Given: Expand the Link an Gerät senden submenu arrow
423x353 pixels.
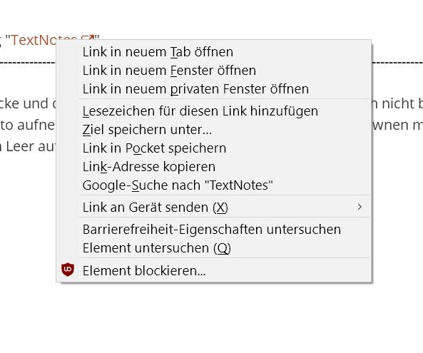Looking at the screenshot, I should (360, 207).
